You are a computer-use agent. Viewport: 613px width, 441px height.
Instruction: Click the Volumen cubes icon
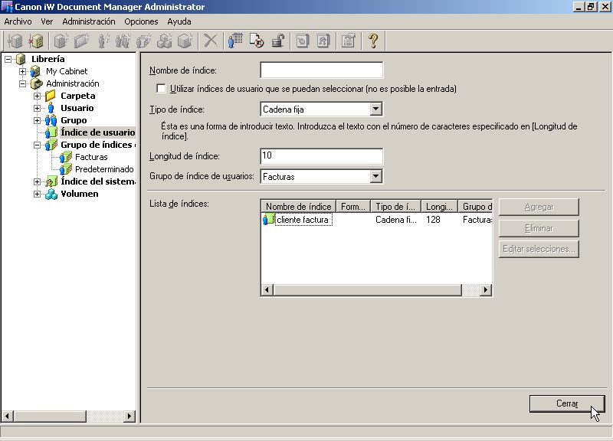tap(51, 194)
